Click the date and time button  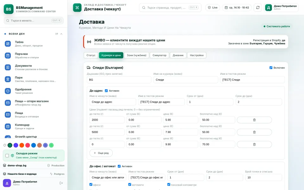point(237,8)
